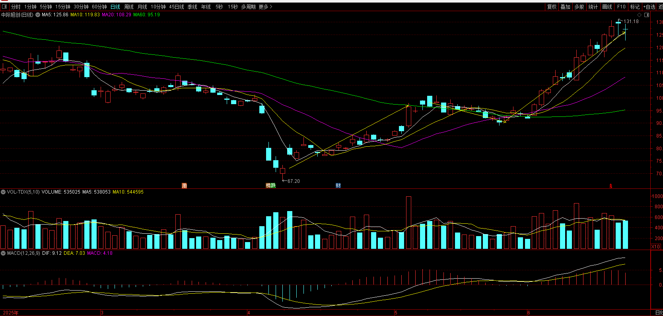
Task: Click the 叠加 overlay button
Action: tap(566, 7)
